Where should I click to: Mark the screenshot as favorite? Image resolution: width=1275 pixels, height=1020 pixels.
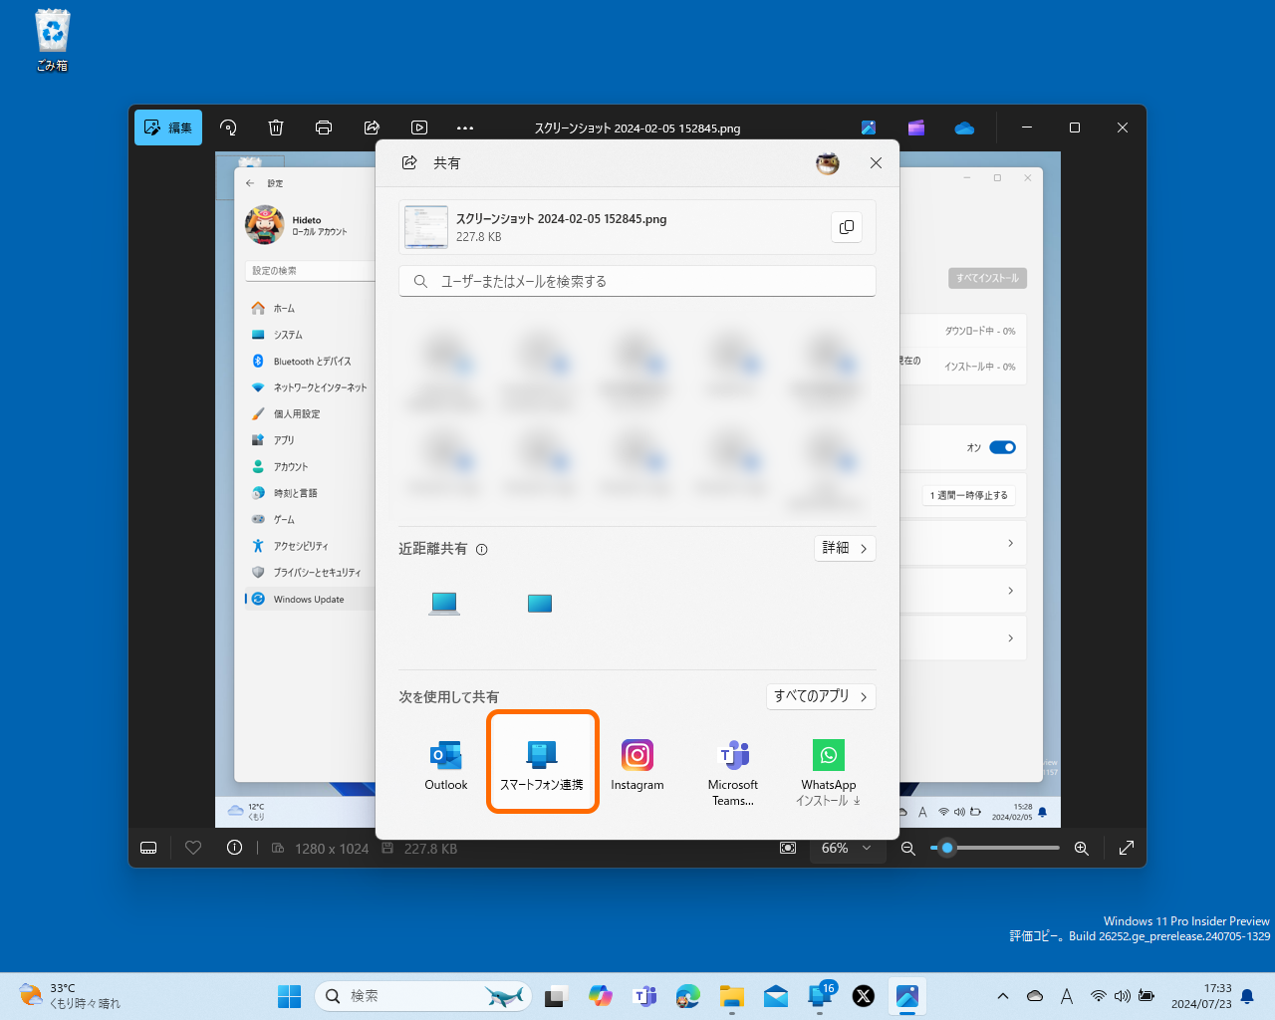tap(192, 848)
